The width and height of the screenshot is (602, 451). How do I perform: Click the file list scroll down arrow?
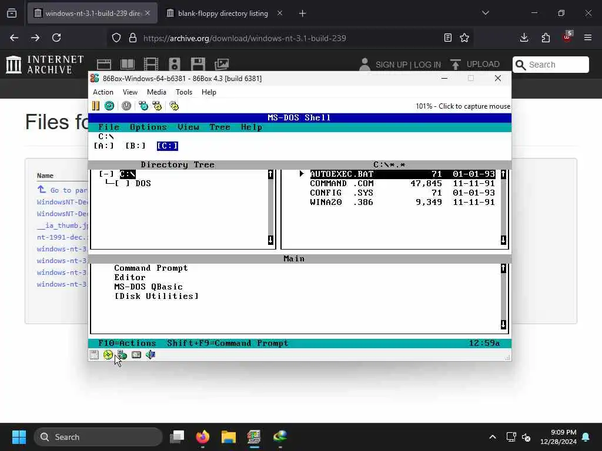[x=503, y=240]
